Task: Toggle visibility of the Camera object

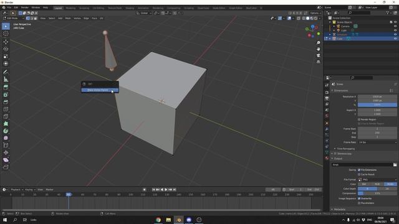Action: [x=395, y=26]
